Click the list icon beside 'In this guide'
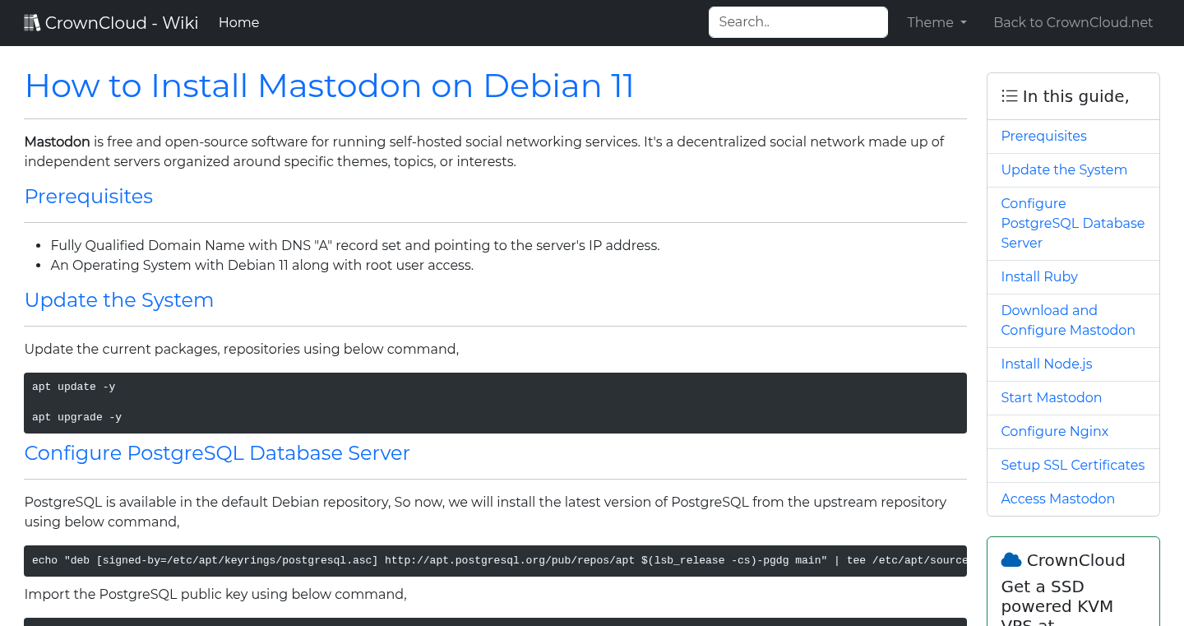Image resolution: width=1184 pixels, height=626 pixels. tap(1009, 95)
